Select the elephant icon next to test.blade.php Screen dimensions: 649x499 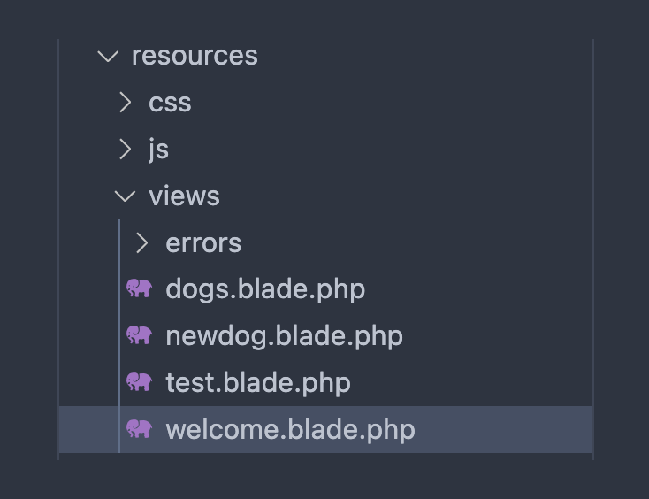coord(139,382)
